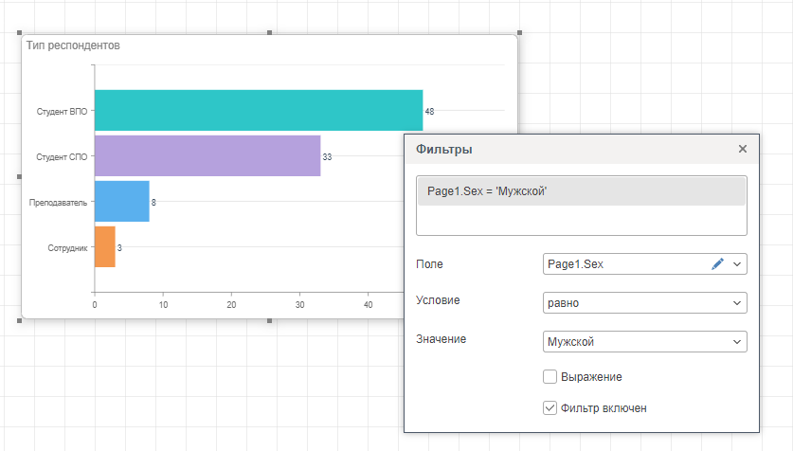Open the Значение dropdown showing Мужской
This screenshot has height=451, width=793.
pos(645,342)
